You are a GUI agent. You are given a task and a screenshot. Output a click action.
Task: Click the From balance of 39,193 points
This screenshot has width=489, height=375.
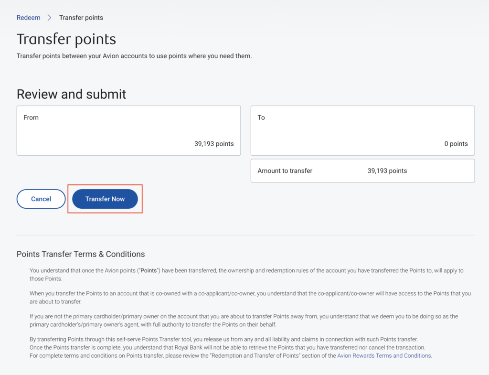[214, 144]
